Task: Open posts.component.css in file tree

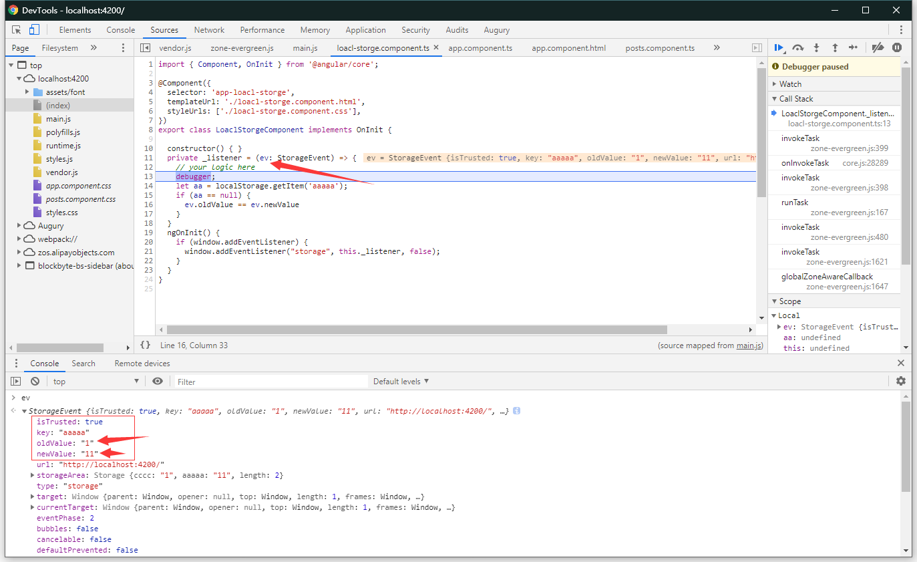Action: click(x=81, y=199)
